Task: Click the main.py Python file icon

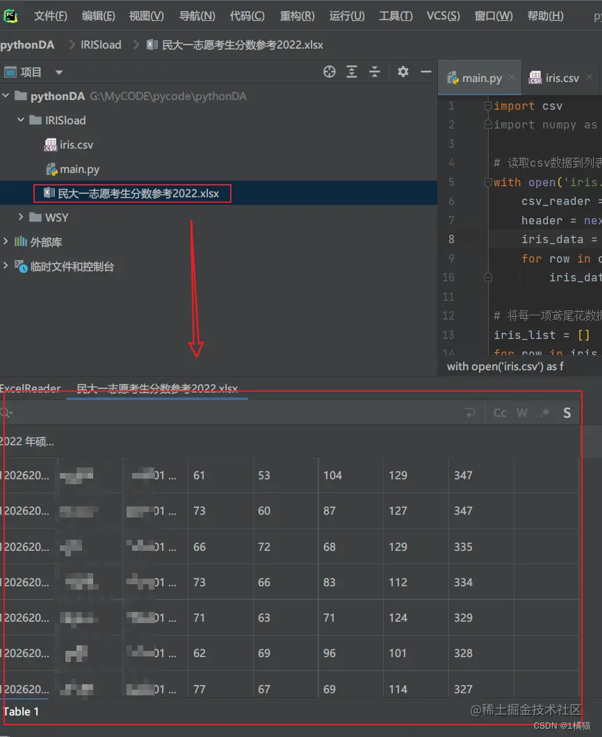Action: pyautogui.click(x=51, y=169)
